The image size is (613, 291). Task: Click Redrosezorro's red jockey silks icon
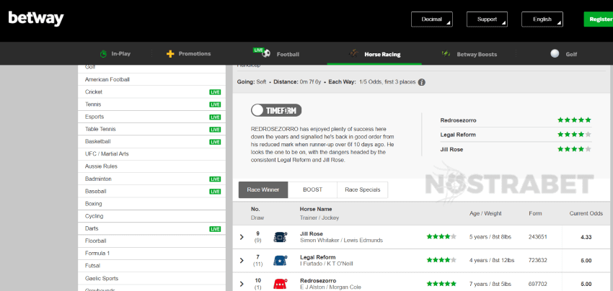click(281, 284)
